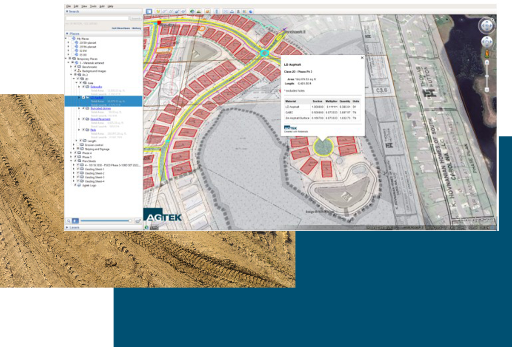Click the opacity slider in Places panel

[105, 221]
